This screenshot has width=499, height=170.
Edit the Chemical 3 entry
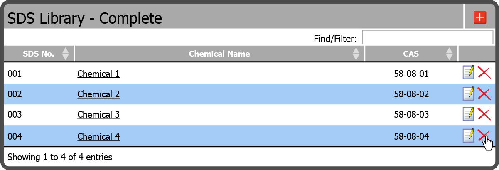(x=469, y=113)
